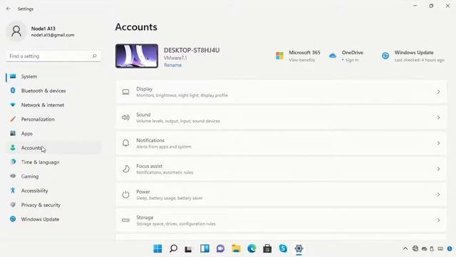Click Windows Update Last checked status
The height and width of the screenshot is (257, 456).
pyautogui.click(x=420, y=60)
